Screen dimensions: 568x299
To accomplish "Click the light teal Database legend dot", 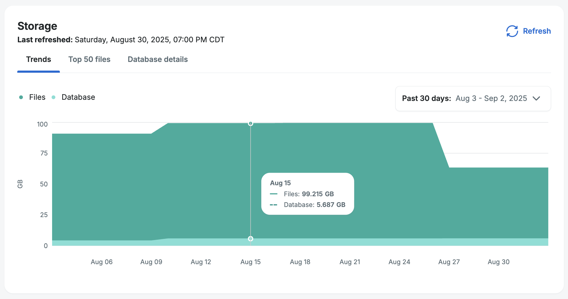I will [x=54, y=97].
